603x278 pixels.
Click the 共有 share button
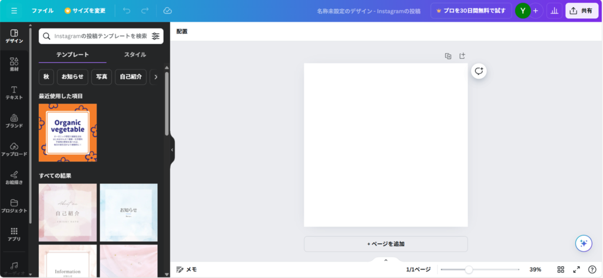pos(581,11)
